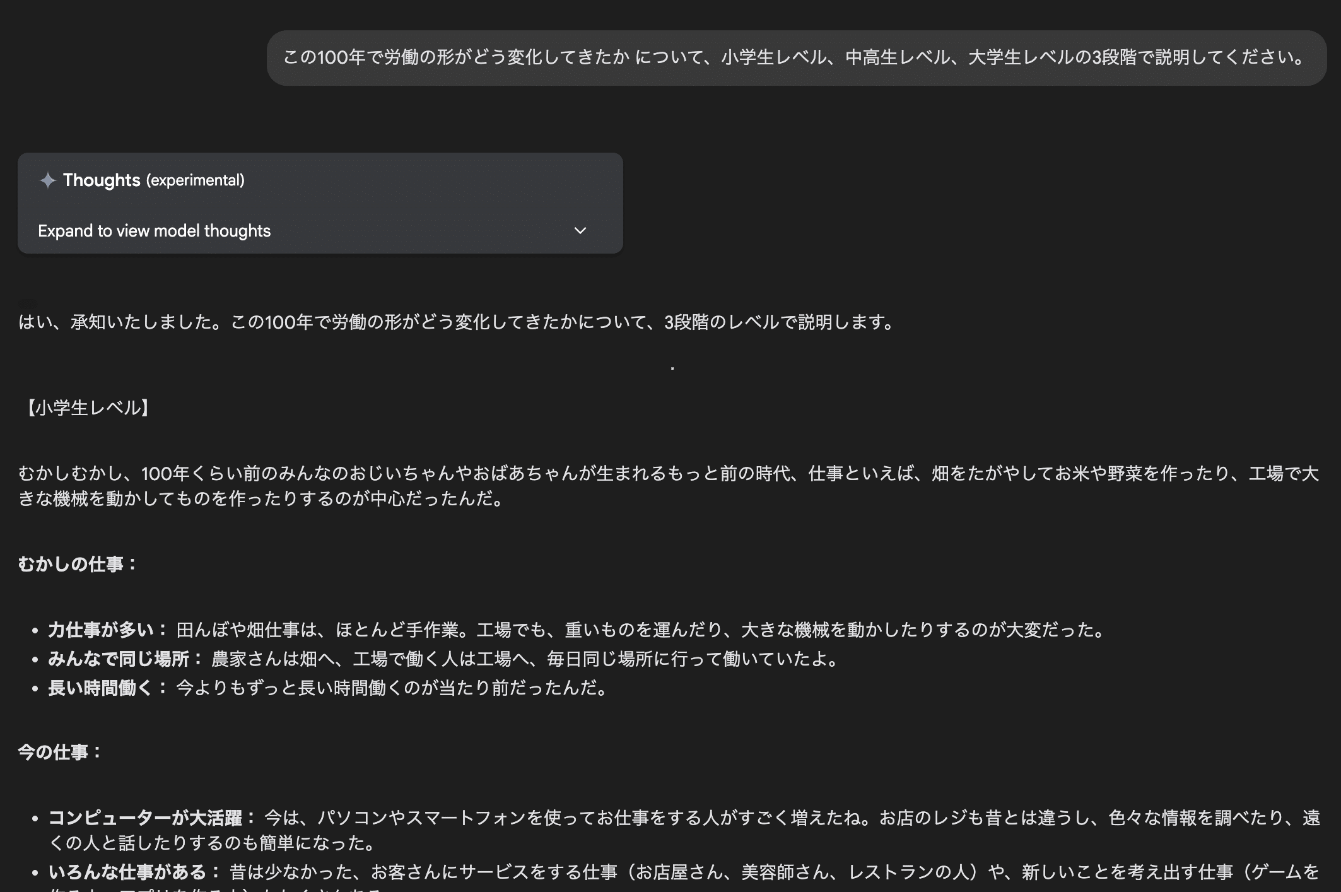Click the bold 'コンピューターが大活躍' bullet label

[145, 818]
